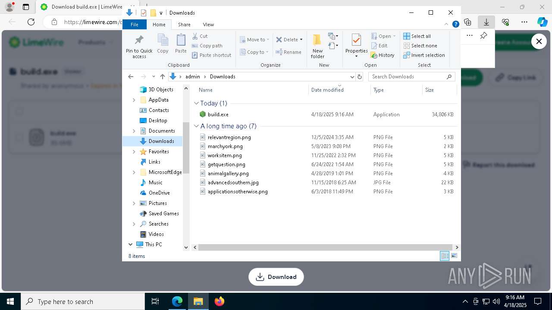The image size is (552, 310).
Task: Open Edge Copilot icon
Action: click(542, 22)
